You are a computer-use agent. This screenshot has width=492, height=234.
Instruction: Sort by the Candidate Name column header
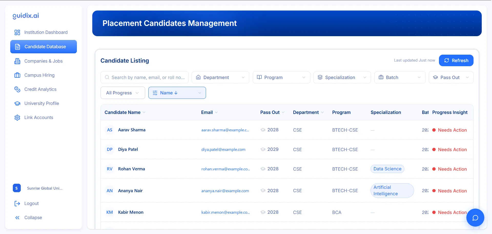coord(125,112)
